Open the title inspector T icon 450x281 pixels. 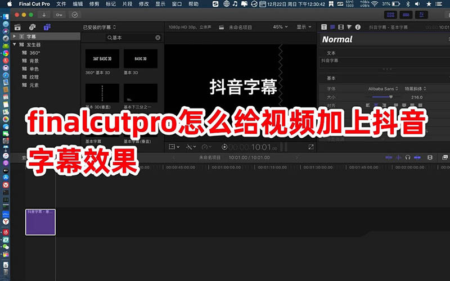324,27
